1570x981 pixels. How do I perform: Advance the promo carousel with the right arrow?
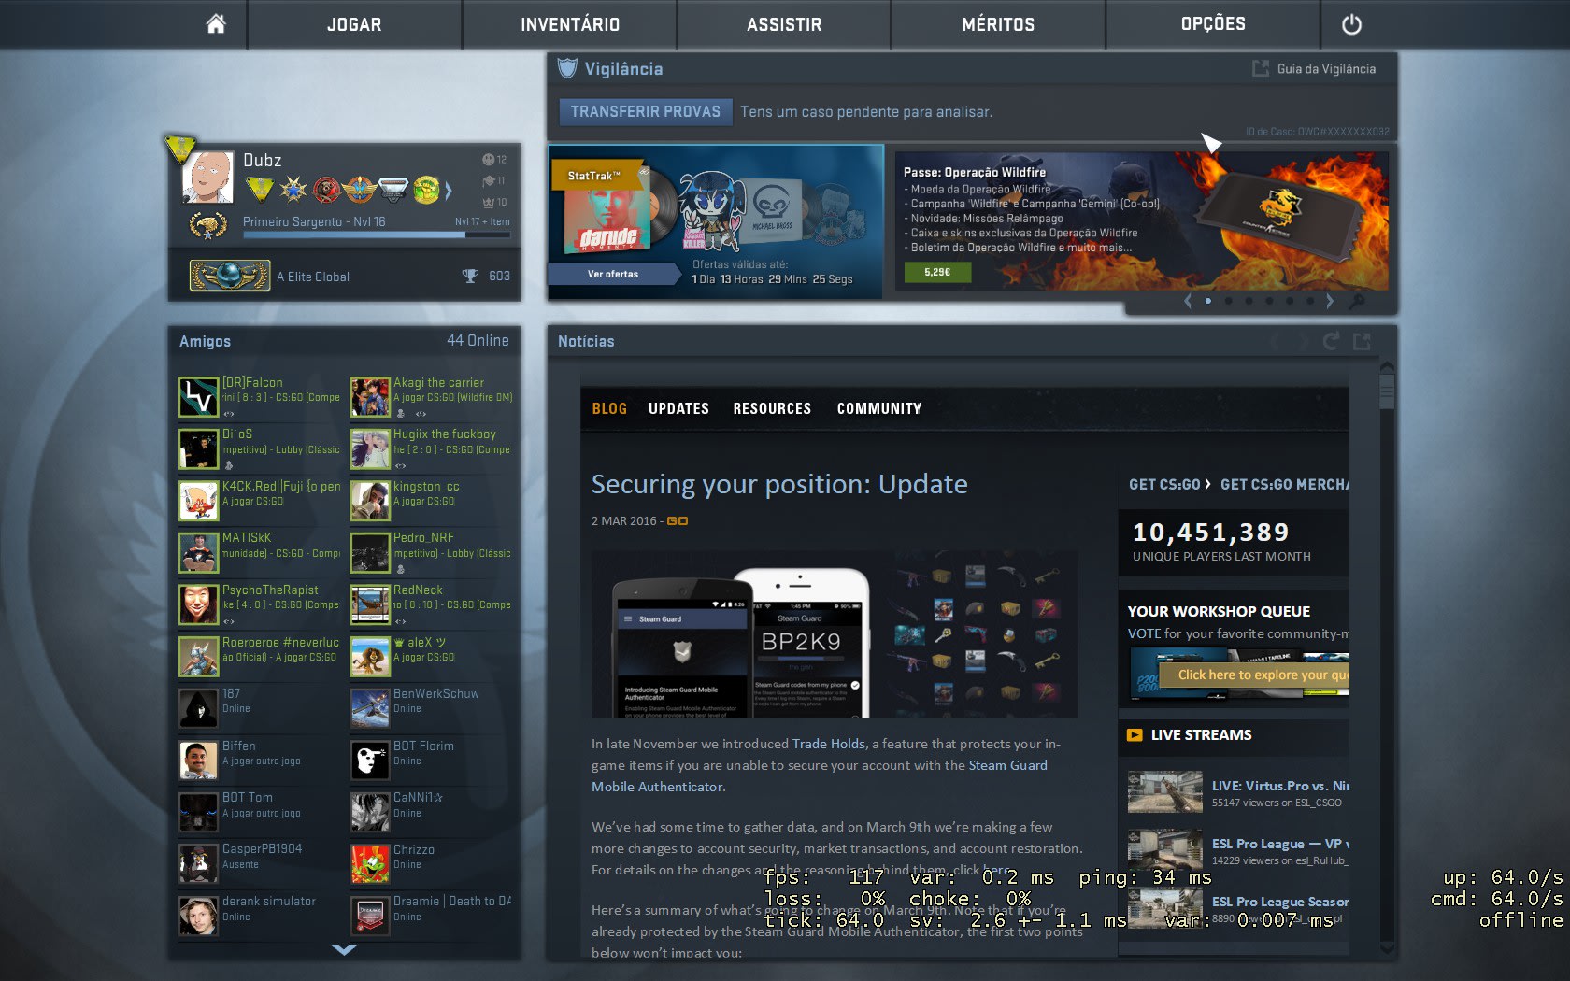click(1330, 301)
